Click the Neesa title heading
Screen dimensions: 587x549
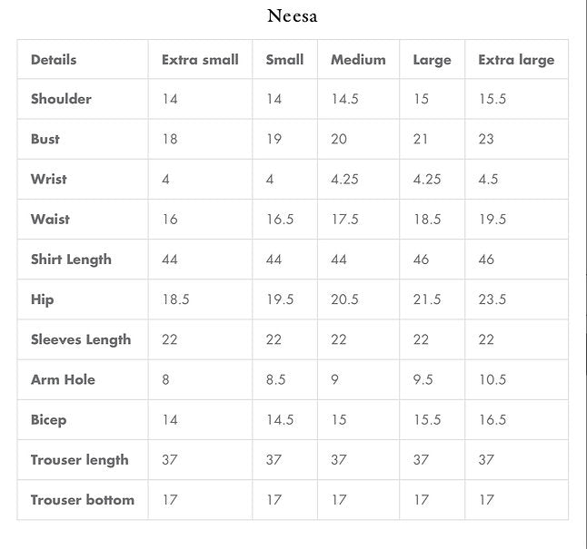[x=293, y=16]
